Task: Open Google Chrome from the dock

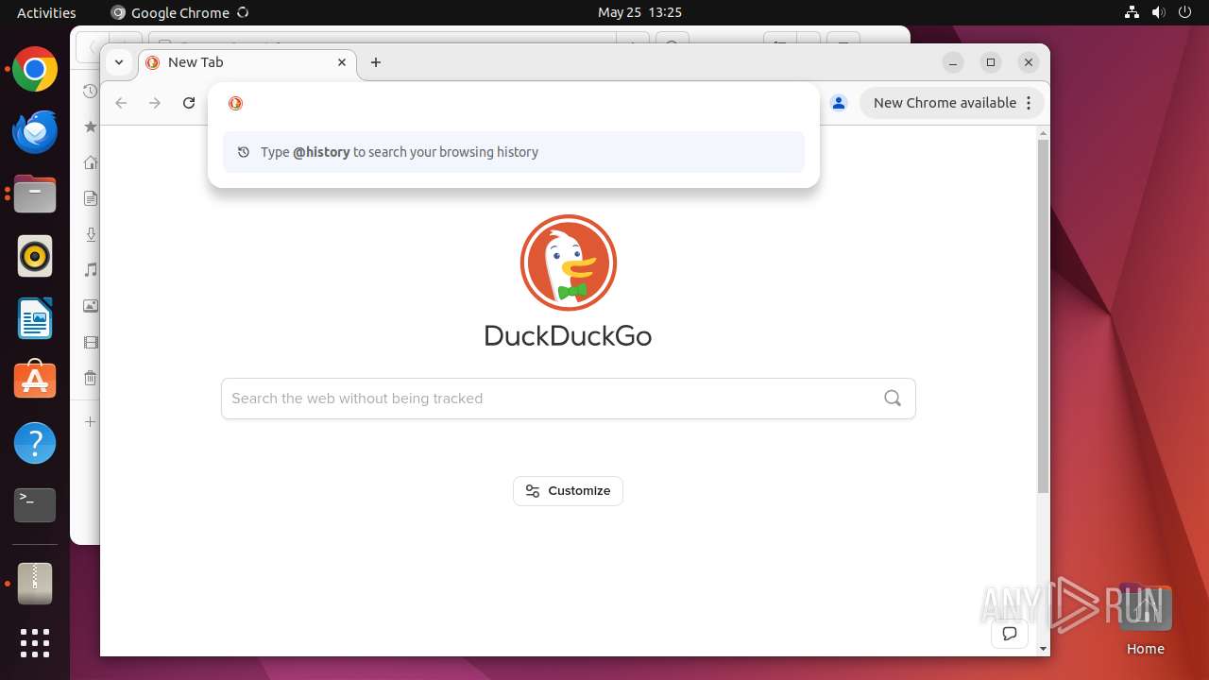Action: [x=35, y=70]
